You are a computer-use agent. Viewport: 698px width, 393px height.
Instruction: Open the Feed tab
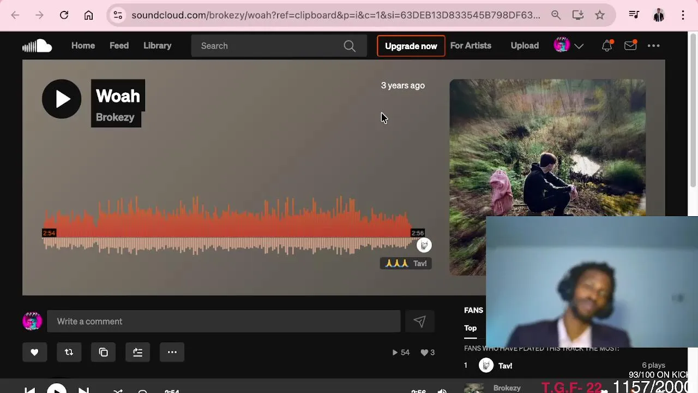[119, 46]
